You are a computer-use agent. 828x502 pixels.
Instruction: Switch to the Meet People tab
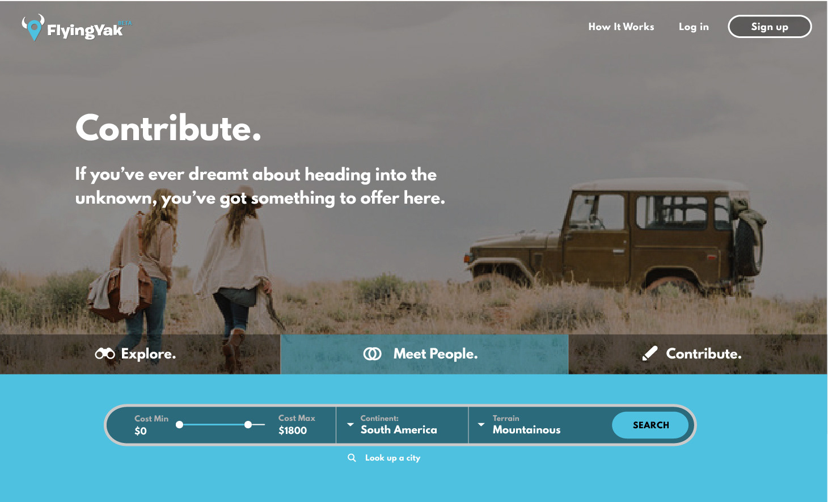click(x=424, y=354)
